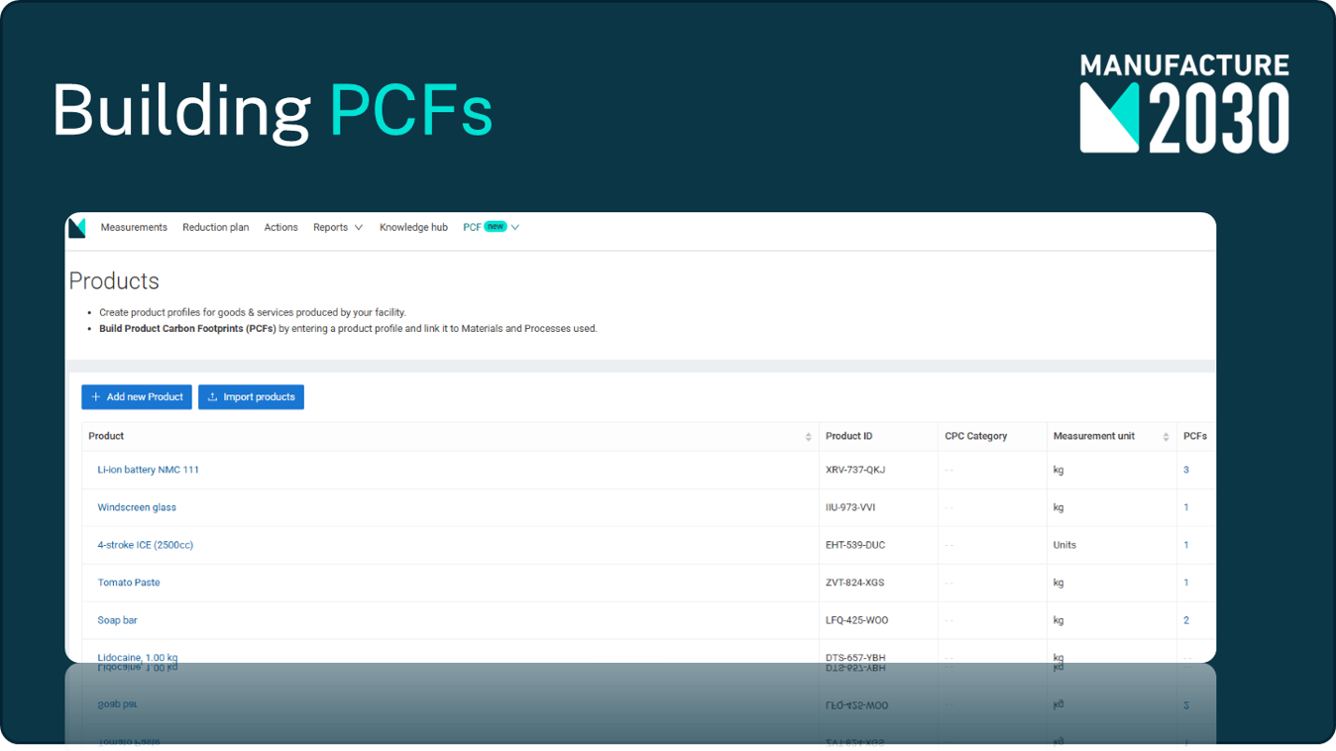The image size is (1336, 751).
Task: Open Lidocaine, 1.00 kg product
Action: pyautogui.click(x=138, y=657)
